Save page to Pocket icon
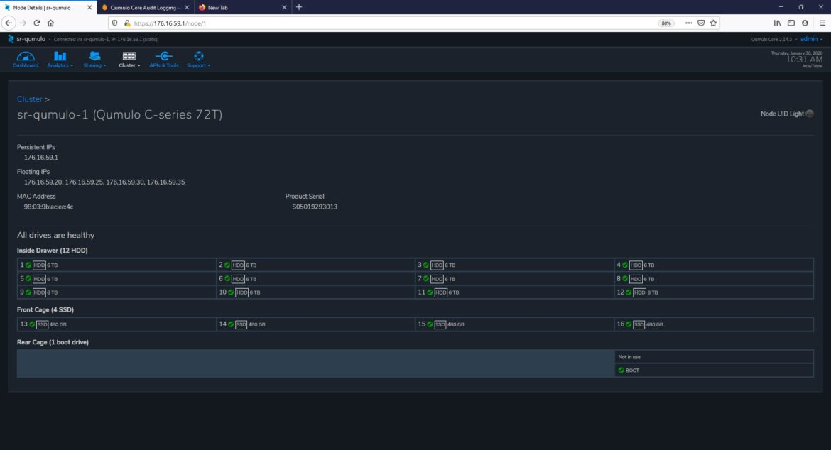 click(701, 23)
